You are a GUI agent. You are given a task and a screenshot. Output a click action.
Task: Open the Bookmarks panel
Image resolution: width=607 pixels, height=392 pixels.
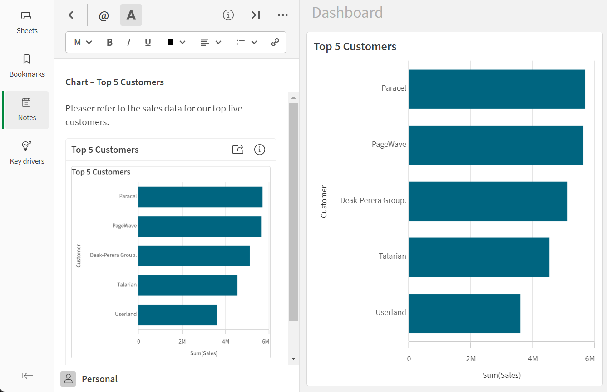(x=27, y=66)
